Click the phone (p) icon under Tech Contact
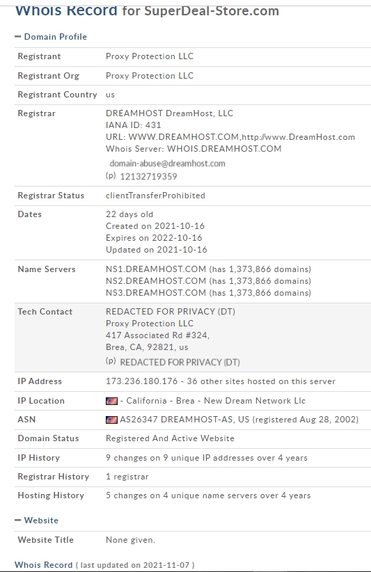The height and width of the screenshot is (572, 371). 111,361
